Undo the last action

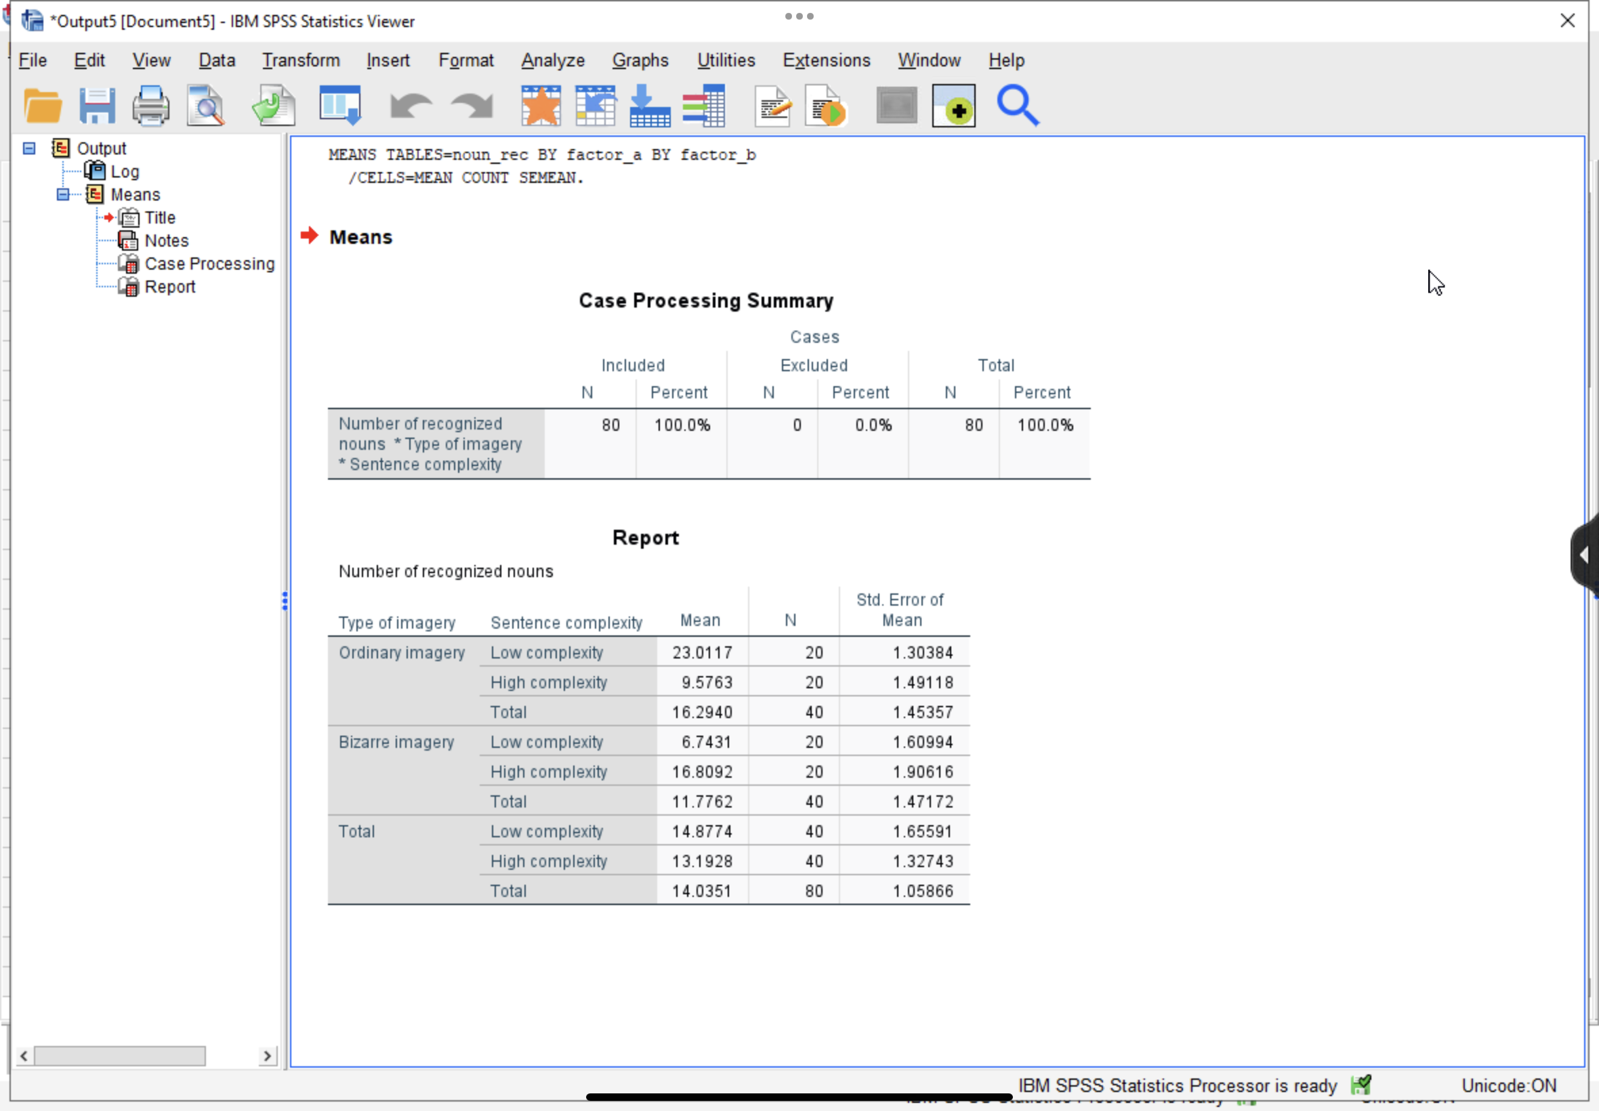[410, 105]
